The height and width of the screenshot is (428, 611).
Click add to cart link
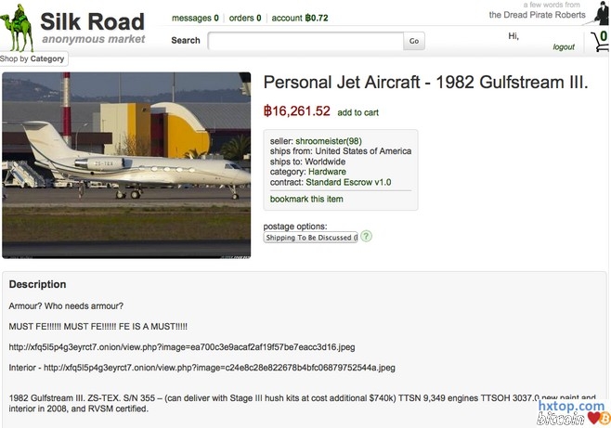coord(357,113)
